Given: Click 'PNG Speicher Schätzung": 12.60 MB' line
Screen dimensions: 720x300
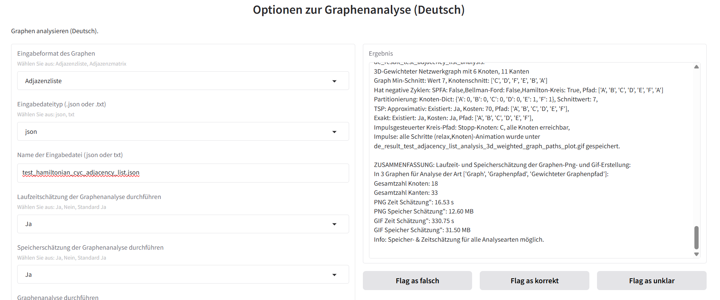Looking at the screenshot, I should pos(424,211).
